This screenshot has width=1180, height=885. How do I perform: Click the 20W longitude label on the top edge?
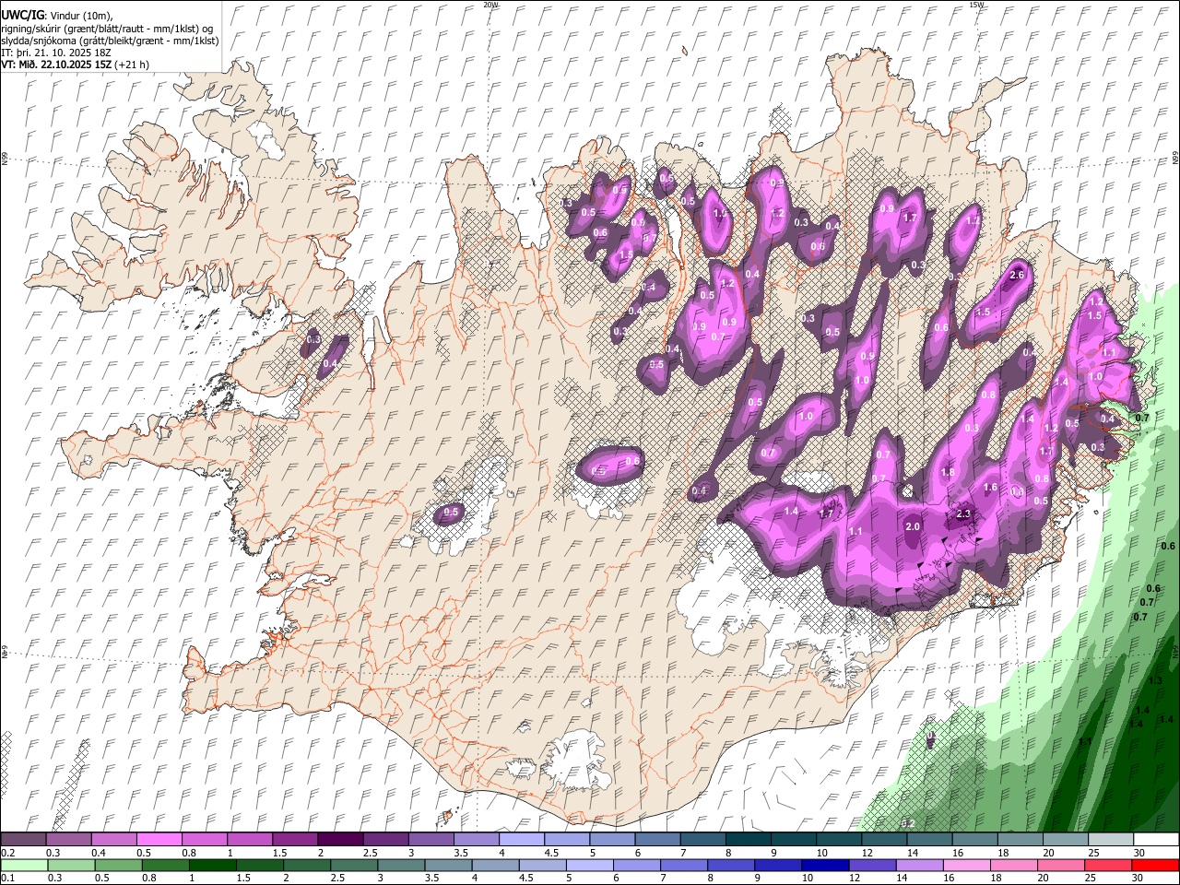point(490,5)
